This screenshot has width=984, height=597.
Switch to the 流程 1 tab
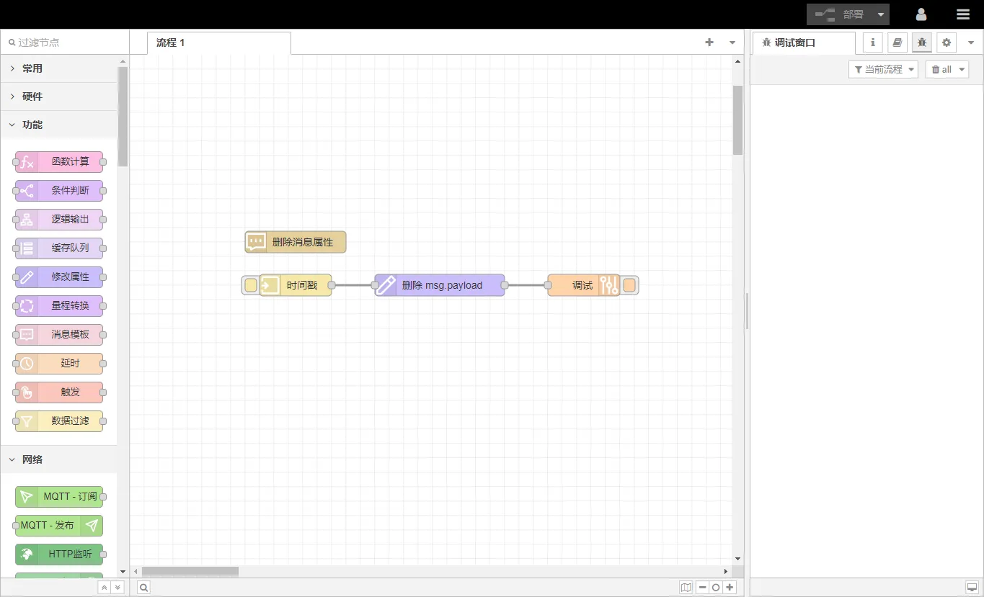tap(171, 42)
